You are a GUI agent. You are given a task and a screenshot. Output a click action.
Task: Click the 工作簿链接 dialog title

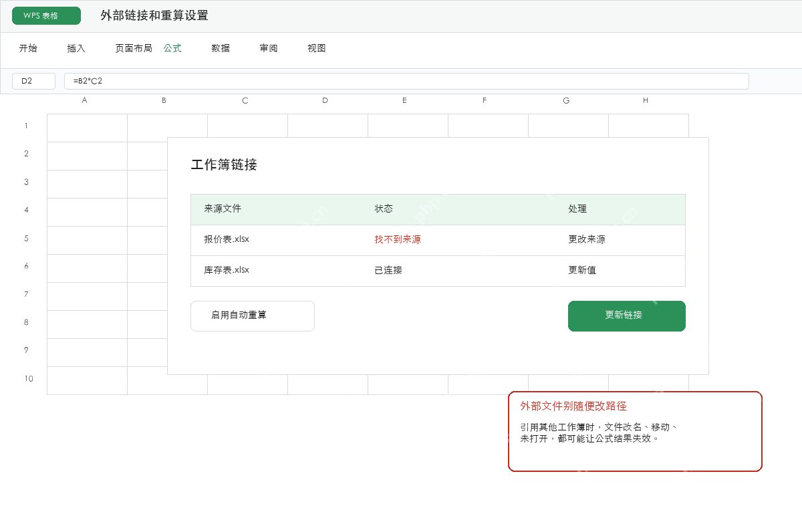(x=224, y=164)
